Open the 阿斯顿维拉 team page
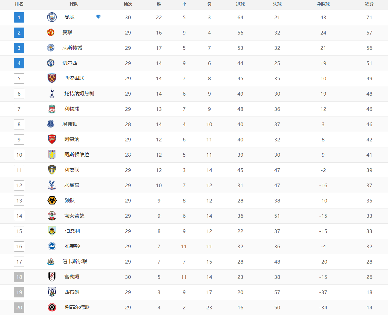This screenshot has width=388, height=317. pyautogui.click(x=77, y=155)
